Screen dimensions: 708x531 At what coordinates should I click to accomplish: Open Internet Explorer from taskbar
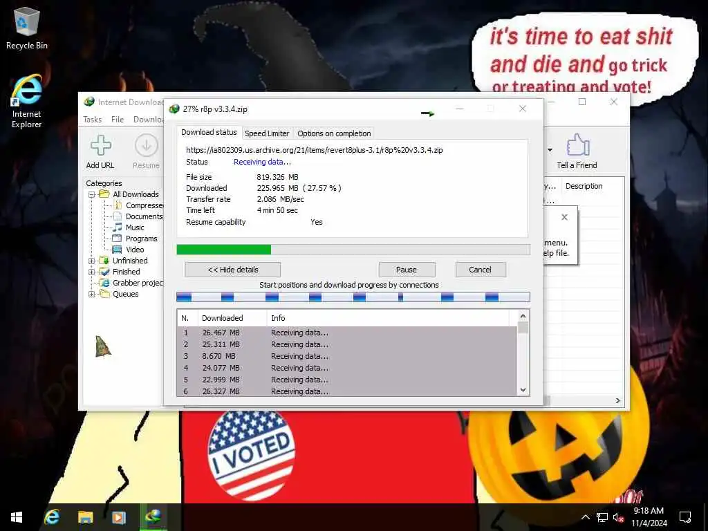[x=51, y=517]
